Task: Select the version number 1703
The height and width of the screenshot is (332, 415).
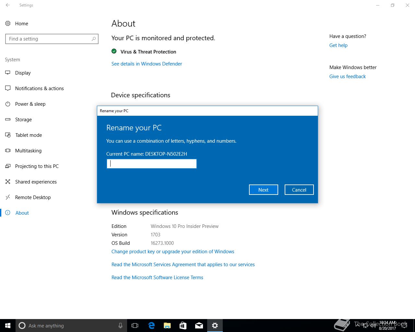Action: tap(156, 235)
